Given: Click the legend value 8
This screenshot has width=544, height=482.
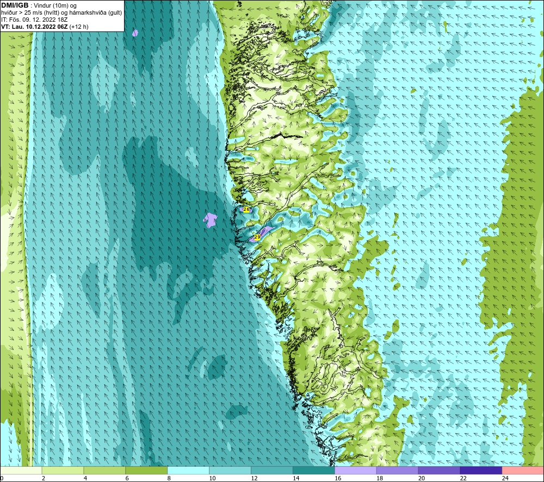Looking at the screenshot, I should 170,478.
